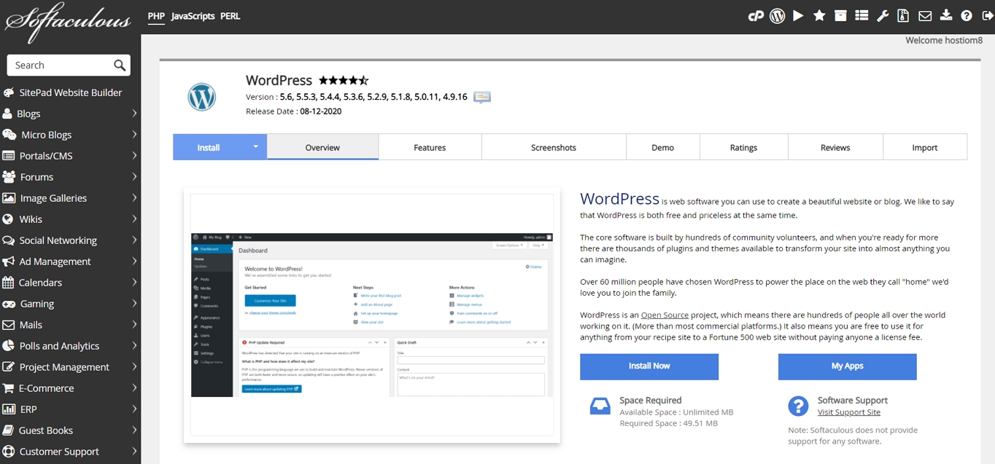The width and height of the screenshot is (995, 464).
Task: Click the 'Welcome hostiom8' text
Action: coord(944,41)
